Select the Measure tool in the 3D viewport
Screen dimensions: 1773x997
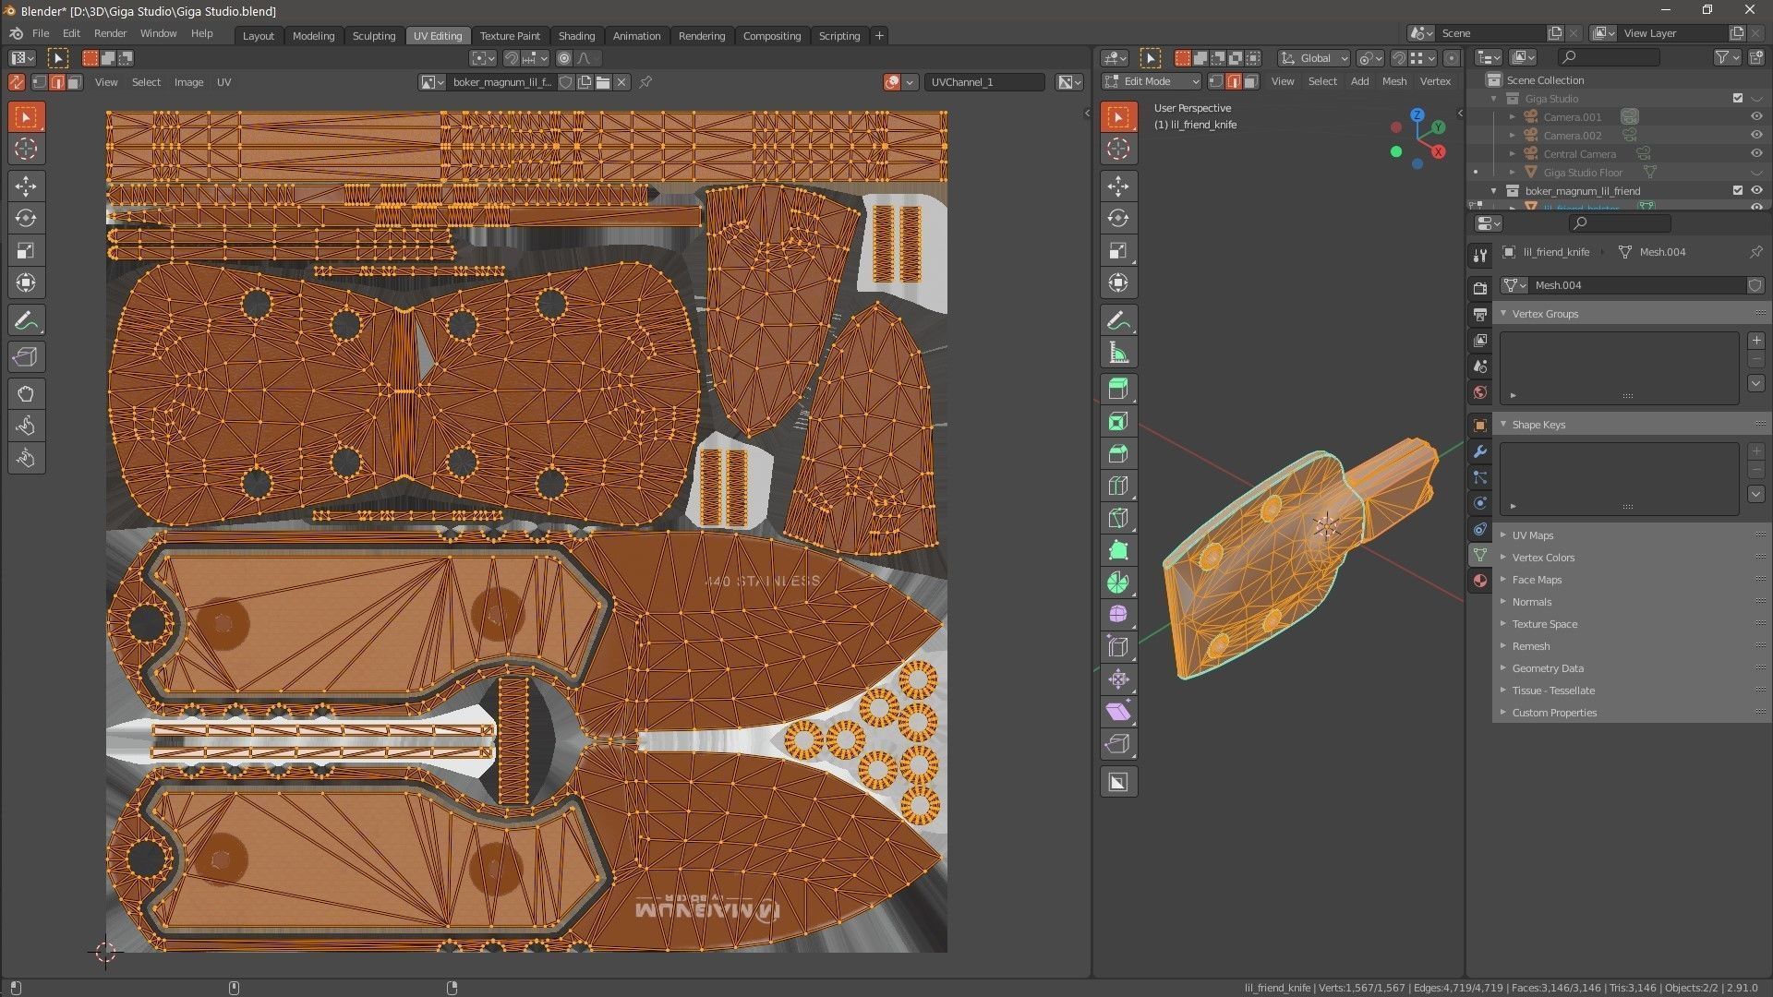tap(1118, 354)
